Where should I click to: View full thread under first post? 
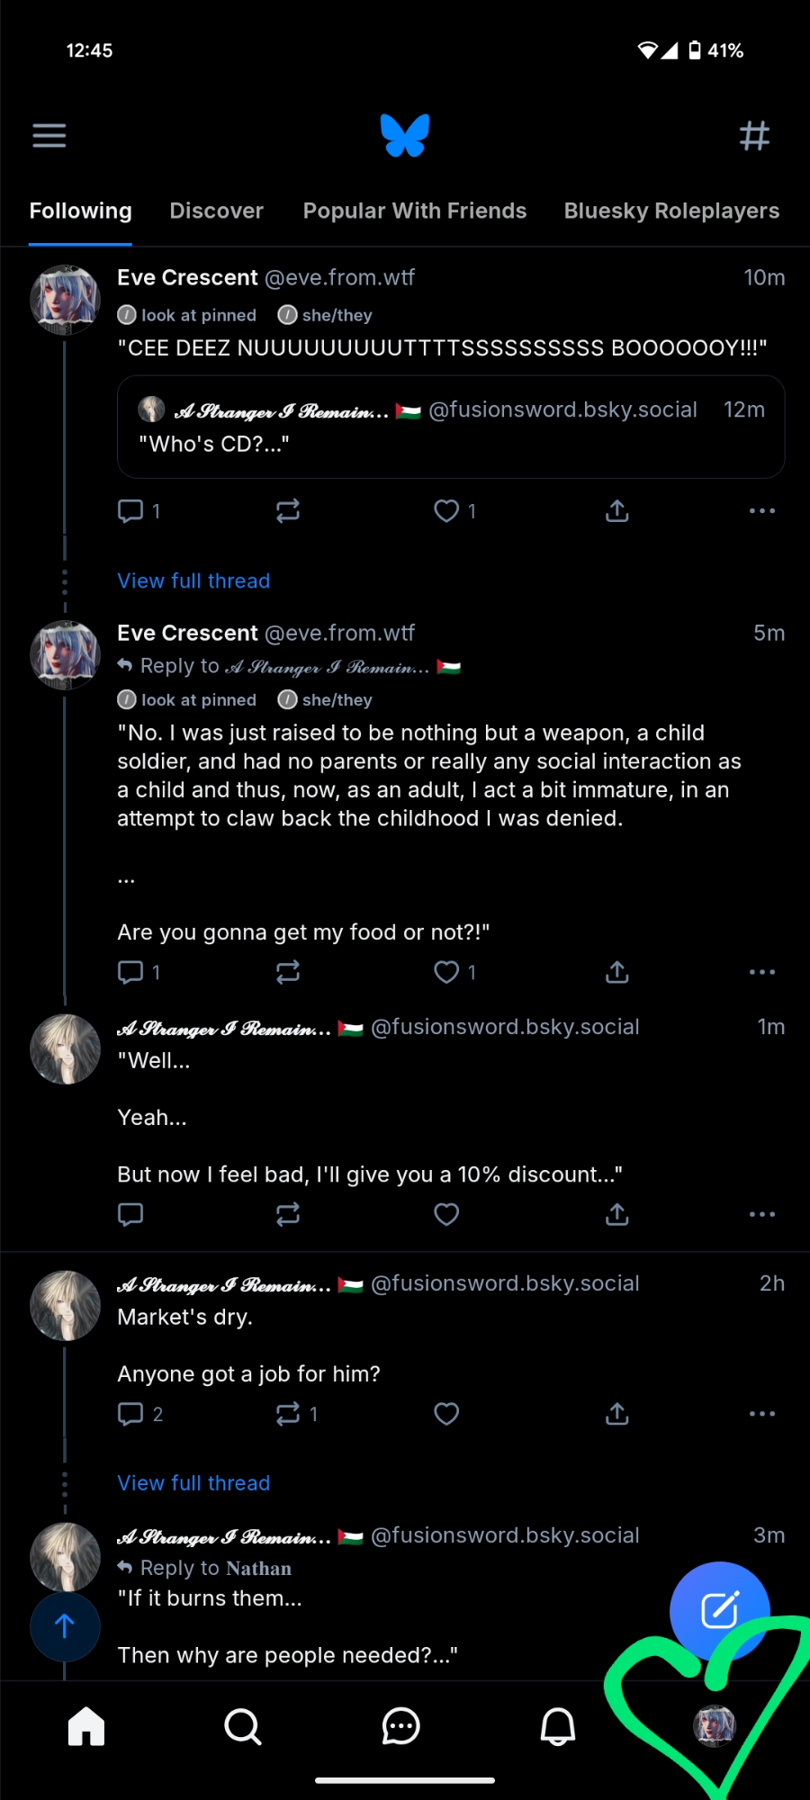click(193, 580)
